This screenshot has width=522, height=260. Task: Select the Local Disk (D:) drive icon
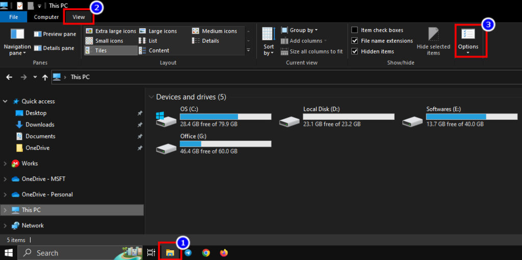(x=289, y=121)
